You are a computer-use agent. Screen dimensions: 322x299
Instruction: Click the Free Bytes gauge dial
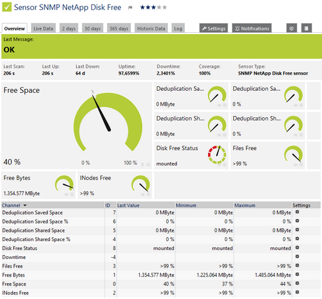64,184
